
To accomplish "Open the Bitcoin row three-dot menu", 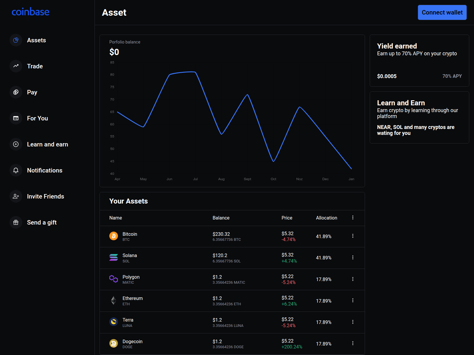I will (353, 236).
